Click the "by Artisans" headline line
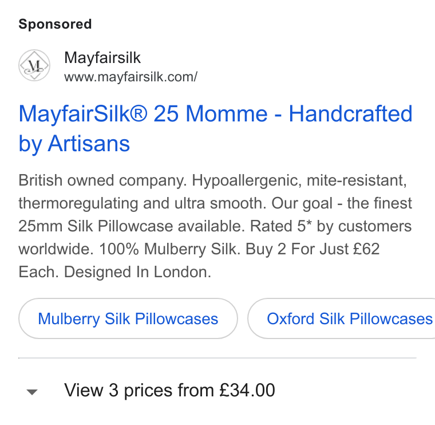The image size is (435, 425). (74, 144)
